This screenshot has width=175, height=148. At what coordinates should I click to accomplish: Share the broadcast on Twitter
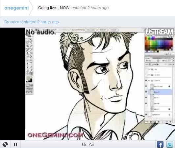(x=170, y=144)
